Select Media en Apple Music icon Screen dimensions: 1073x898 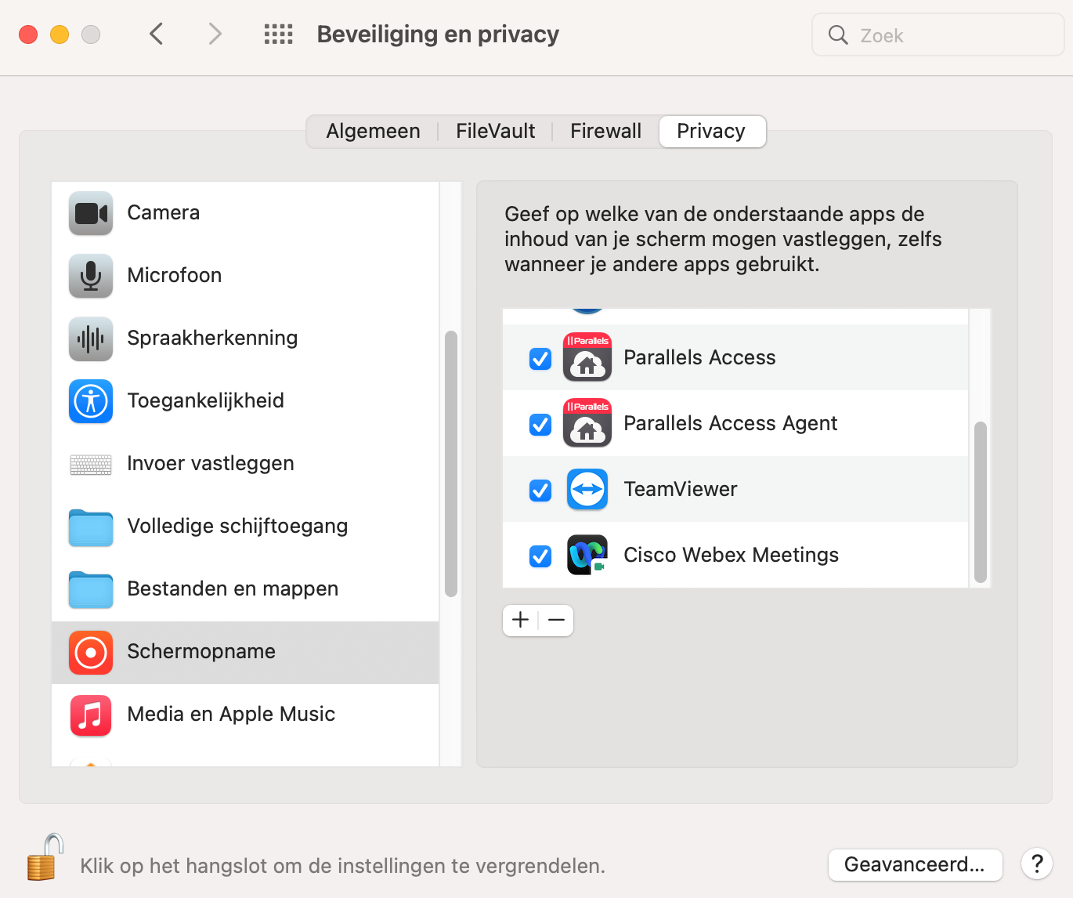point(91,715)
